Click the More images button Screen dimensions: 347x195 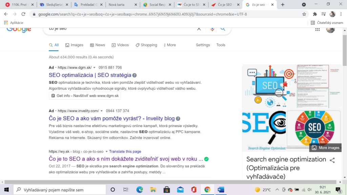(325, 148)
